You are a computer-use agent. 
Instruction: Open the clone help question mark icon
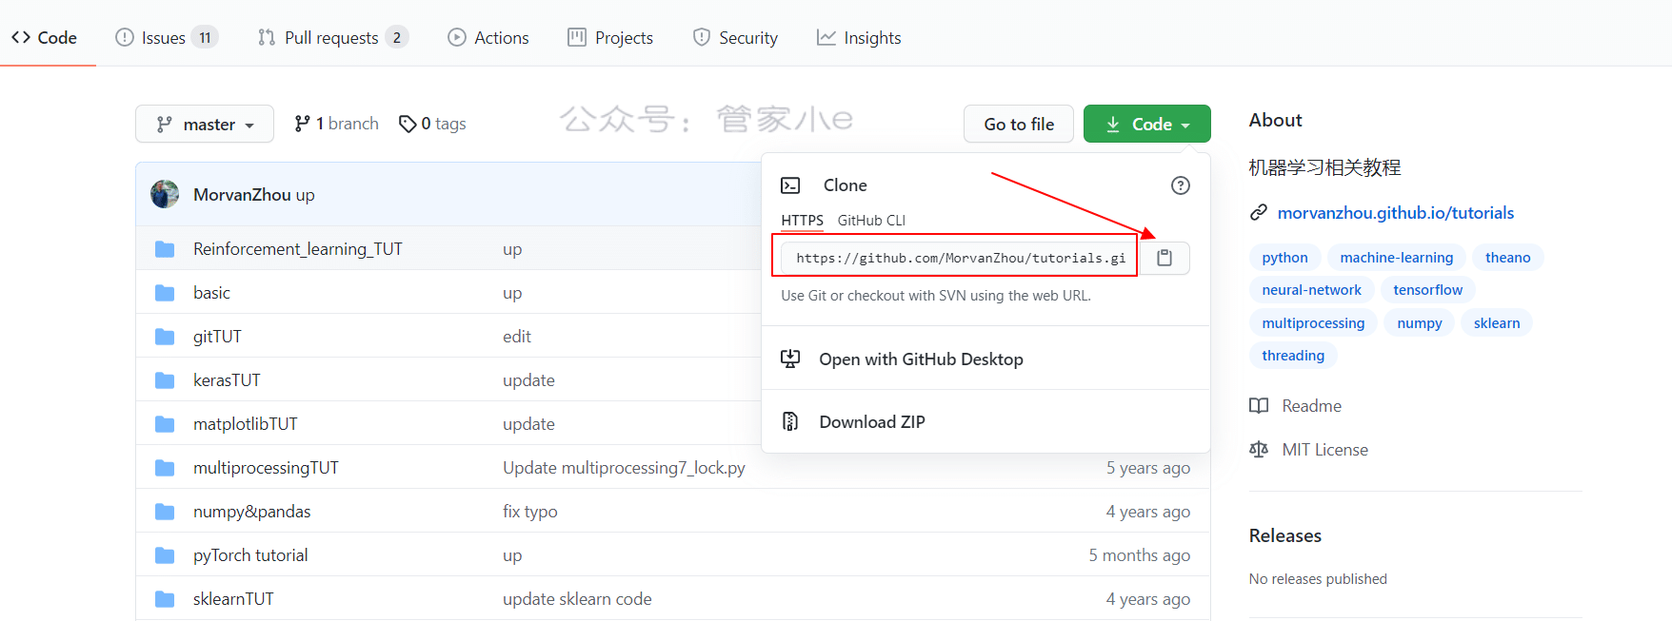[x=1180, y=185]
